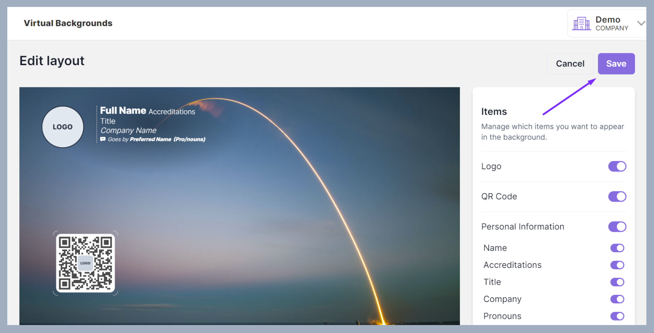Click the Preferred Name text in preview
Image resolution: width=654 pixels, height=333 pixels.
(151, 139)
